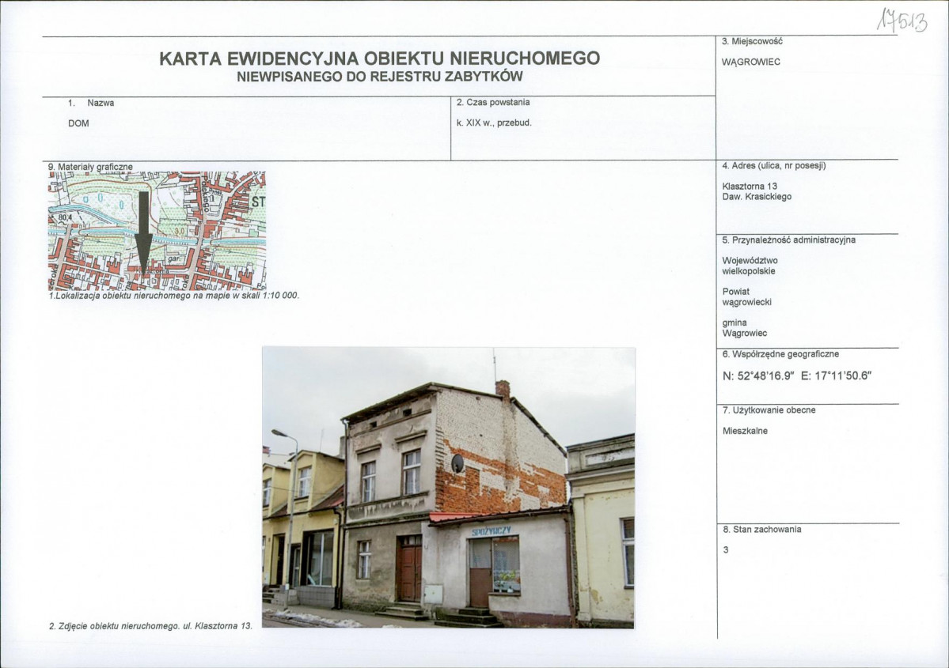Click the usage value 'Mieszkalne'
This screenshot has width=949, height=668.
click(x=745, y=431)
